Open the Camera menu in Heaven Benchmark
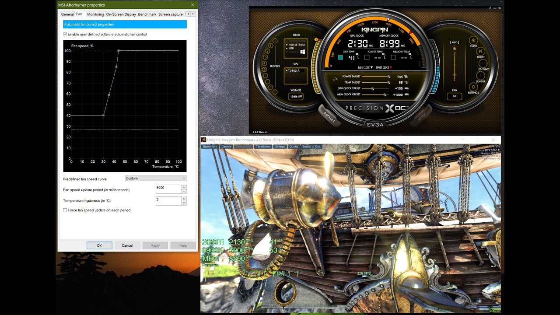 tap(227, 147)
